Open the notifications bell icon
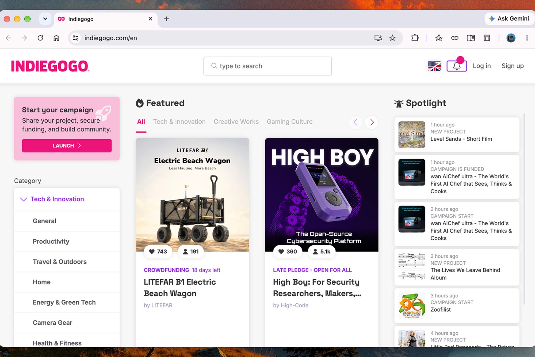This screenshot has height=357, width=535. (x=457, y=66)
